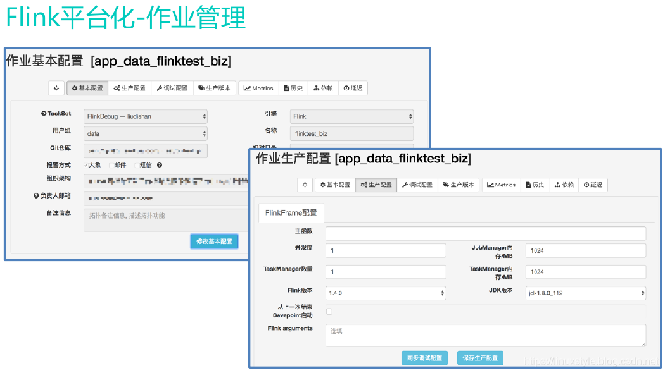This screenshot has width=665, height=373.
Task: Open 基本配置 tab in basic config window
Action: [x=87, y=88]
